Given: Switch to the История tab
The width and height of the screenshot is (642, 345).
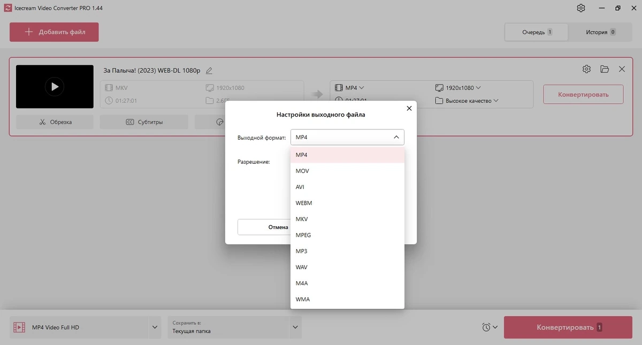Looking at the screenshot, I should coord(600,32).
